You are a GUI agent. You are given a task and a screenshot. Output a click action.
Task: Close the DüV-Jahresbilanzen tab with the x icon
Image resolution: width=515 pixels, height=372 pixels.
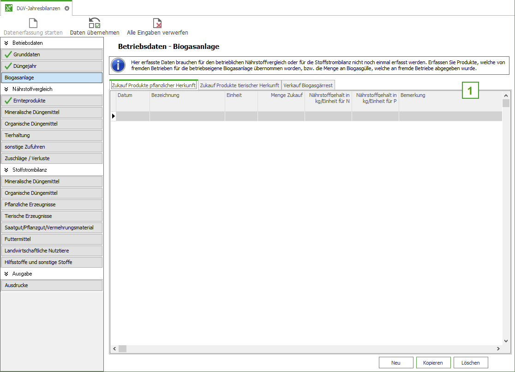pyautogui.click(x=67, y=8)
